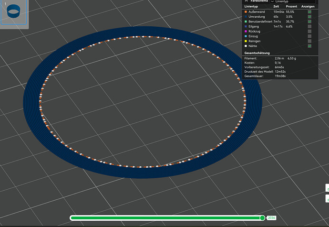Click the Reinigen row label

click(255, 41)
